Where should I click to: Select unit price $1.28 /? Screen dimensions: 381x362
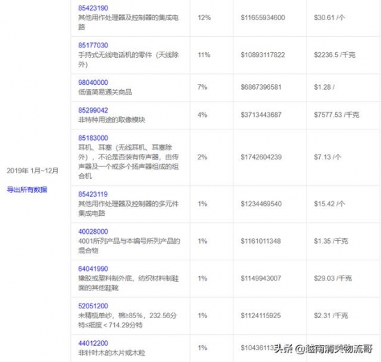pyautogui.click(x=324, y=87)
